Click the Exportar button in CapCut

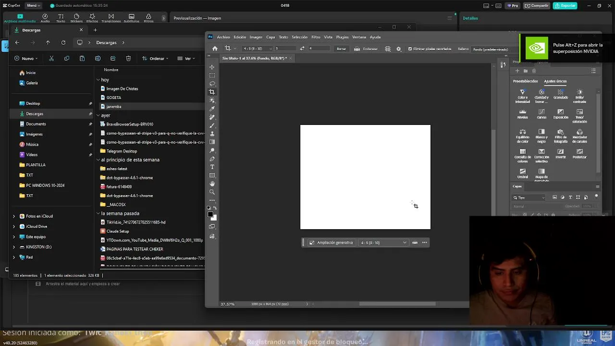[x=565, y=6]
